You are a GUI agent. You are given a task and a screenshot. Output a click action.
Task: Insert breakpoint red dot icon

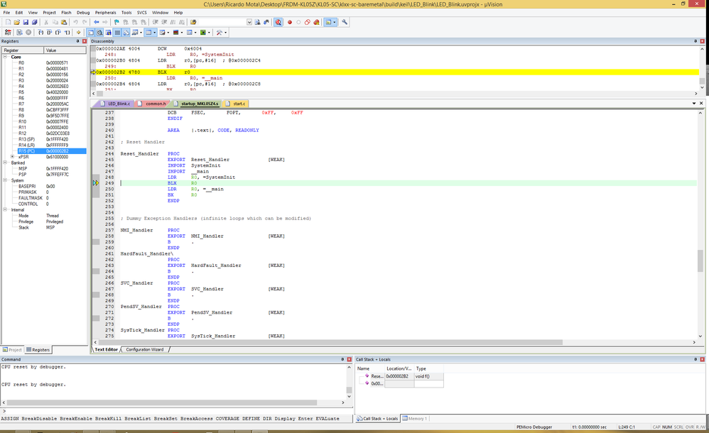pos(290,22)
